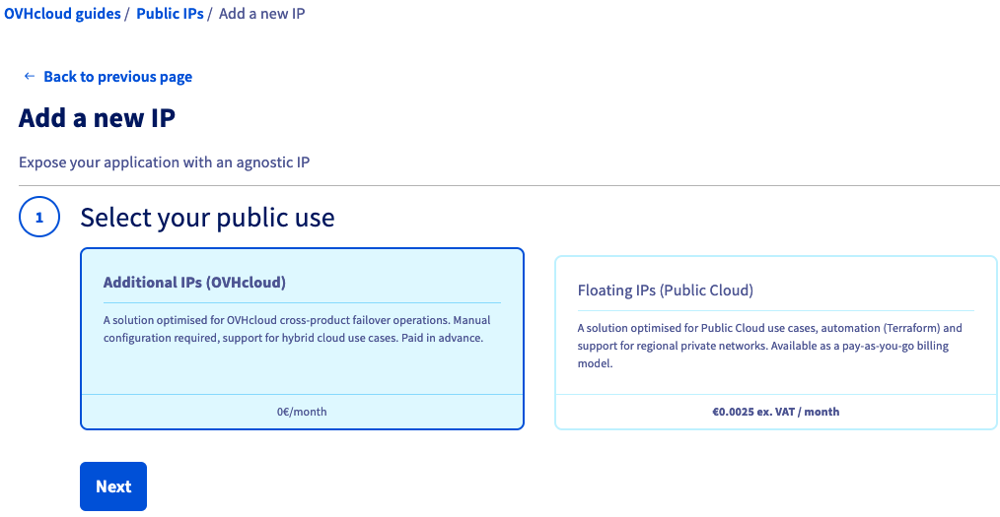
Task: Click the 'Back to previous page' link
Action: pos(117,77)
